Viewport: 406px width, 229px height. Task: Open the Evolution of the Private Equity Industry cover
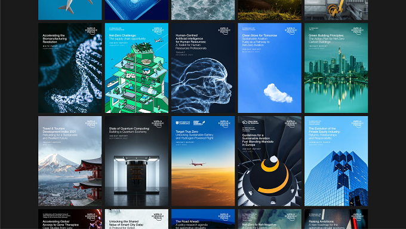(336, 161)
